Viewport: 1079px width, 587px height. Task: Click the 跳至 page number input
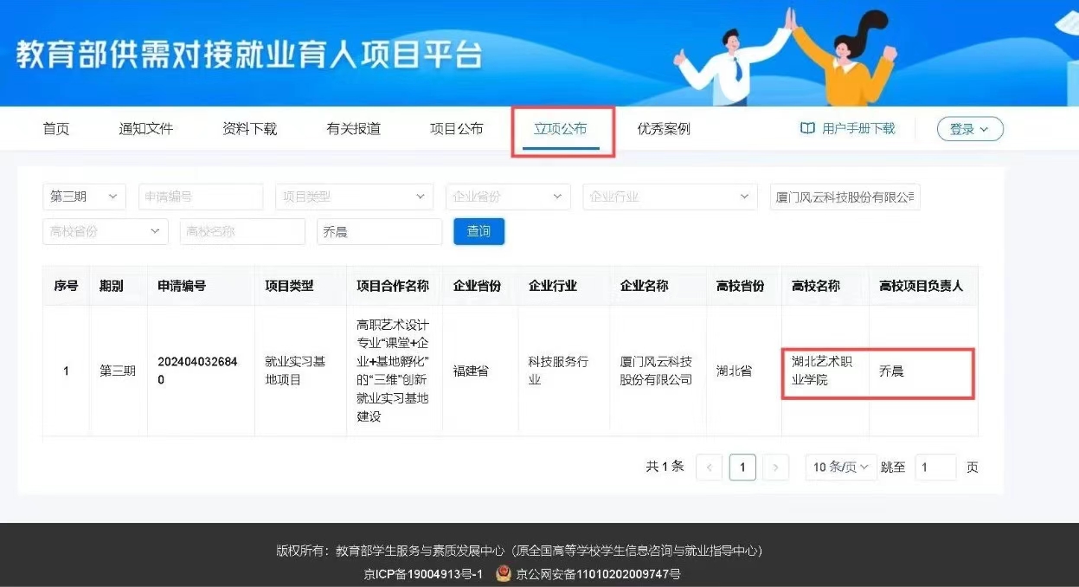[x=934, y=468]
